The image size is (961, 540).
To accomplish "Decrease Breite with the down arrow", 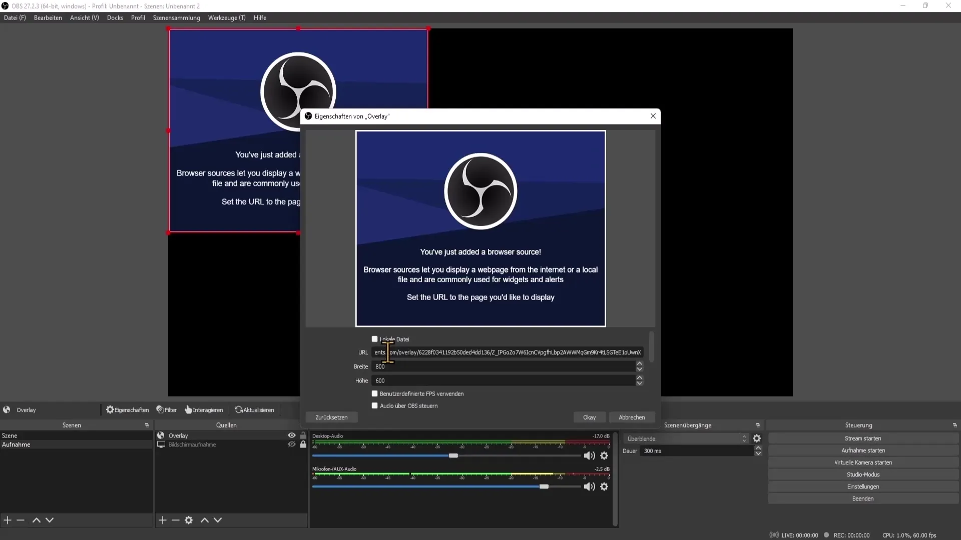I will coord(639,369).
